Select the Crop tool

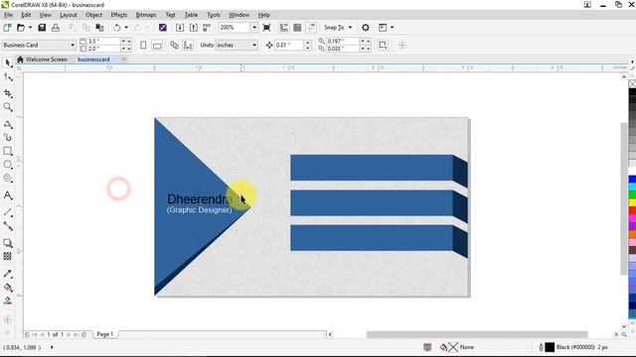click(x=8, y=93)
